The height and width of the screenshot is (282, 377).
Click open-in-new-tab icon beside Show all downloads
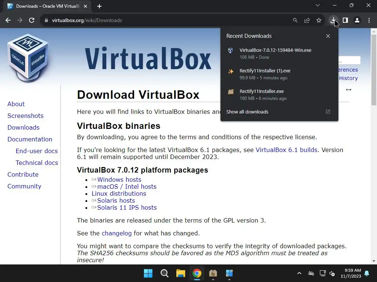[328, 112]
